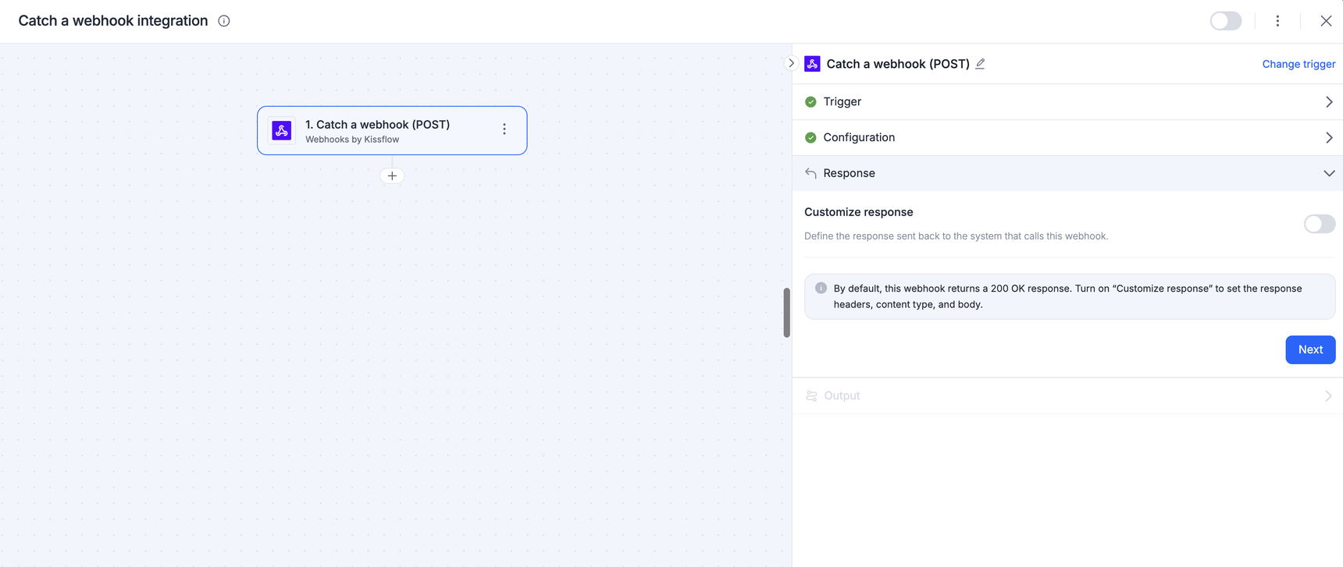1343x567 pixels.
Task: Click the green check next to Trigger
Action: coord(810,102)
